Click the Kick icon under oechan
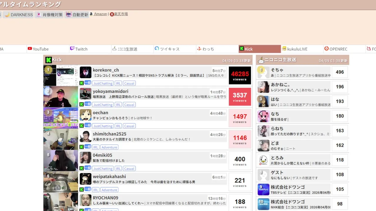Image resolution: width=376 pixels, height=211 pixels. 82,126
